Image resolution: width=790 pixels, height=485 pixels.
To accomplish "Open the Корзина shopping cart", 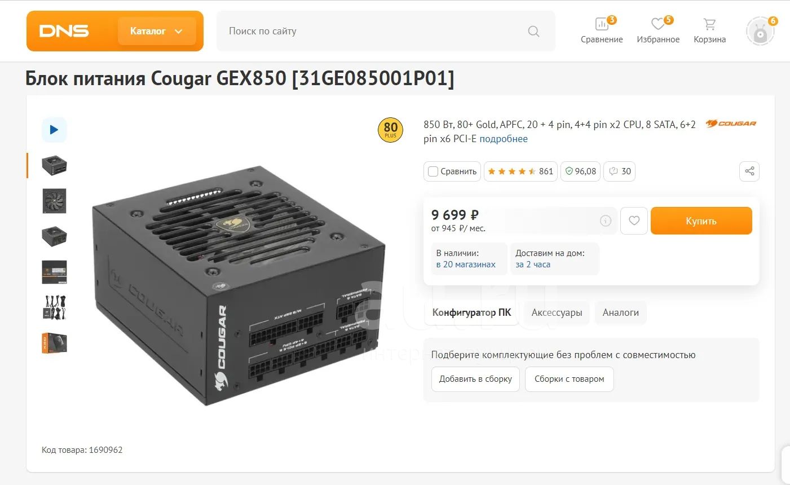I will tap(709, 30).
